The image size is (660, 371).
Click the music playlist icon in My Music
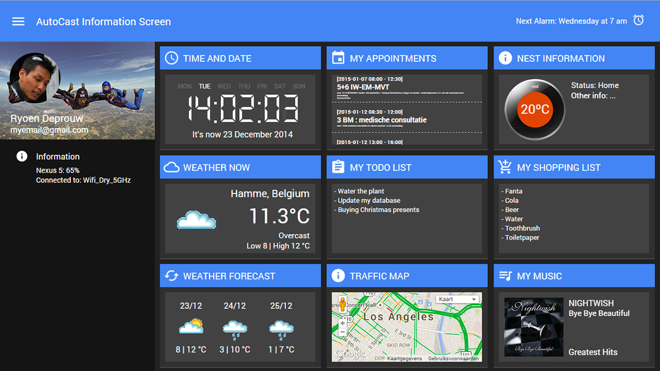pyautogui.click(x=505, y=276)
